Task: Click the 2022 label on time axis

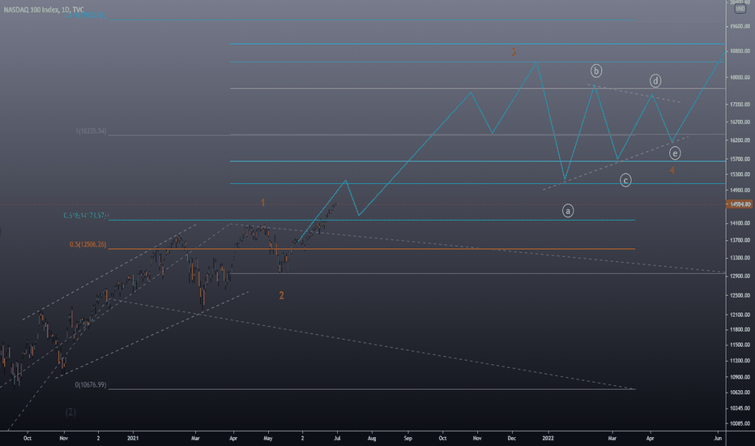Action: click(x=548, y=438)
